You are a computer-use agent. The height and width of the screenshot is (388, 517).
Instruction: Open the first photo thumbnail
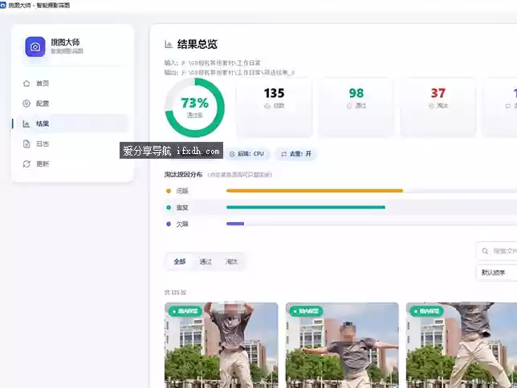[222, 346]
